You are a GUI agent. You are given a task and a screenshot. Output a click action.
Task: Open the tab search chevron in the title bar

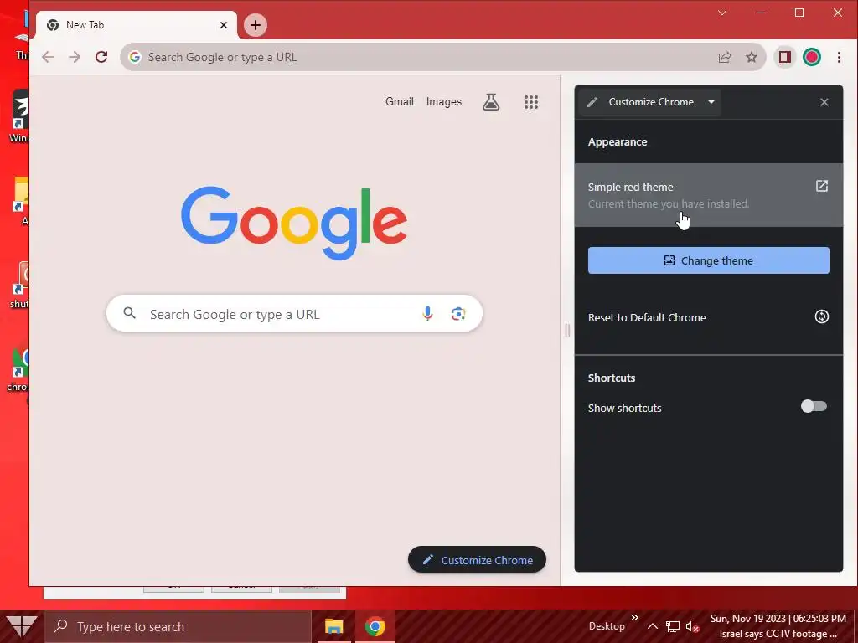pos(722,13)
